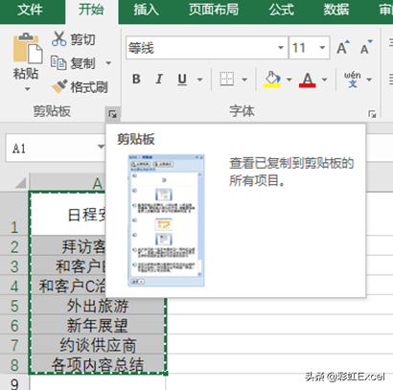Viewport: 393px width, 390px height.
Task: Switch to the 开始 (Home) tab
Action: 91,10
